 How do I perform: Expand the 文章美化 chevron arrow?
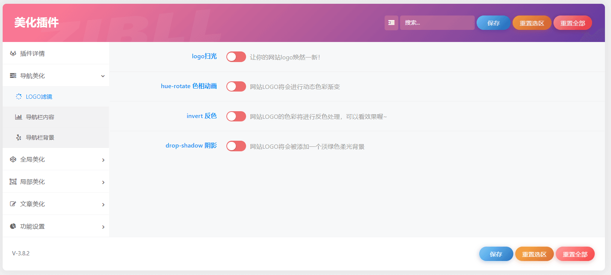pos(103,205)
